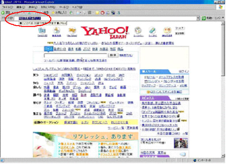Expand the address bar dropdown arrow
This screenshot has width=226, height=164.
(x=198, y=18)
